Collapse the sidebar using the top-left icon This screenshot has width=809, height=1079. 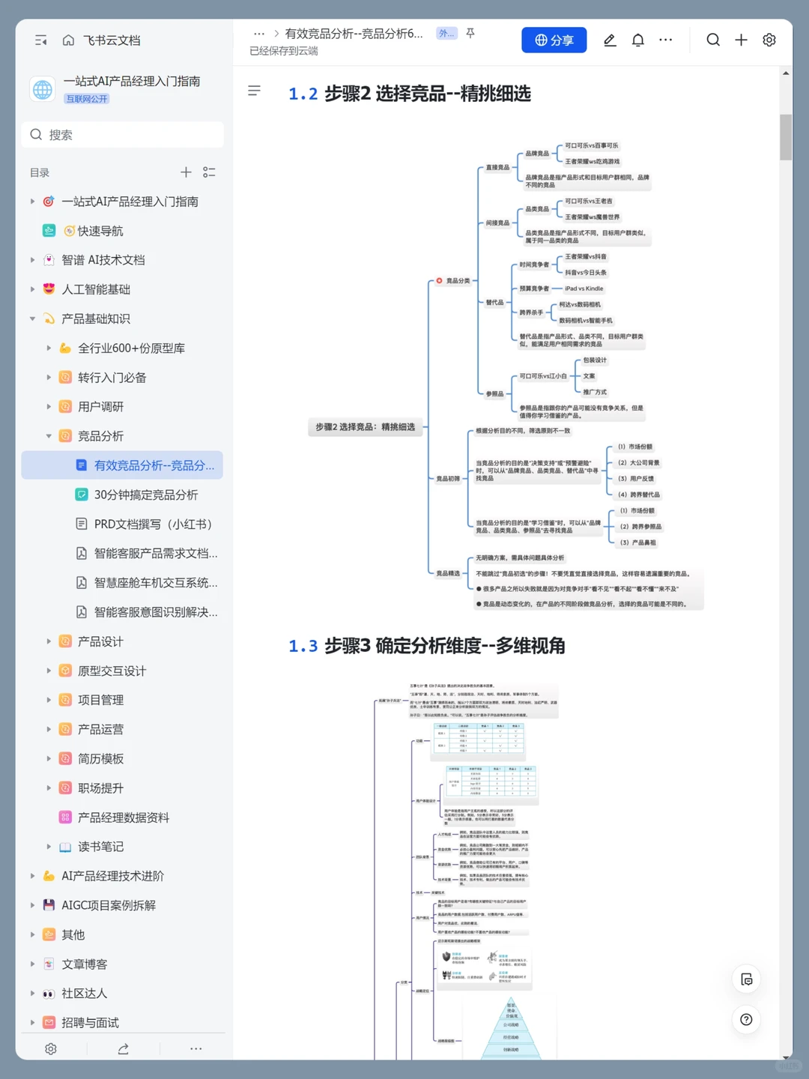click(40, 40)
